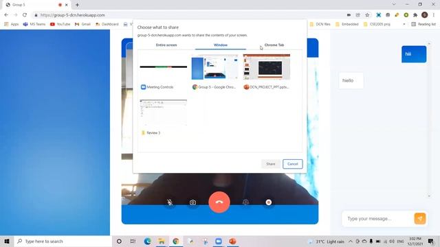The height and width of the screenshot is (247, 440).
Task: Bookmark this page with the star icon
Action: [x=367, y=15]
